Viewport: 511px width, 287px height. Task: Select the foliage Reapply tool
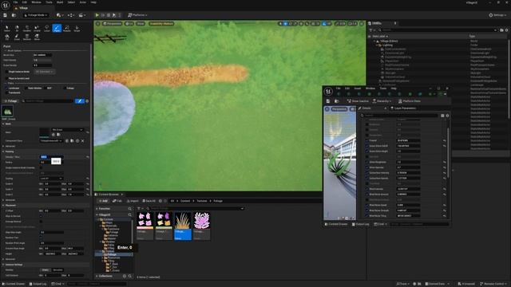pos(67,29)
